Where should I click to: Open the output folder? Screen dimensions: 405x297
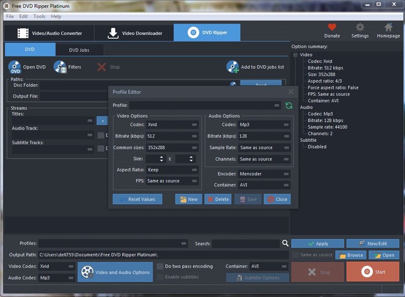(x=384, y=255)
